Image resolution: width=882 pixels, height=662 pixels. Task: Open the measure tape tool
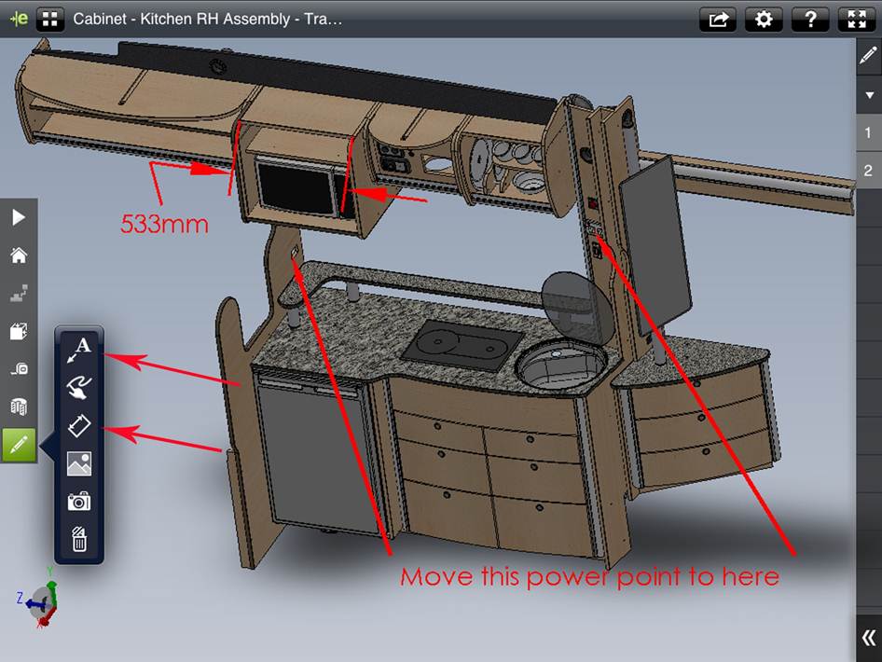(19, 369)
